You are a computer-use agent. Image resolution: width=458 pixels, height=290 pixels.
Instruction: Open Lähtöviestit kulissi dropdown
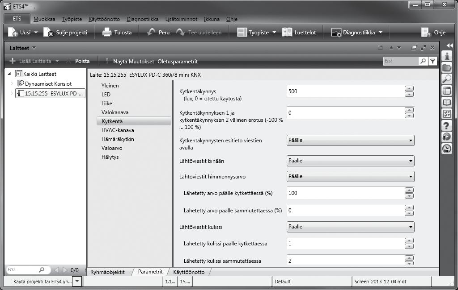pos(351,227)
